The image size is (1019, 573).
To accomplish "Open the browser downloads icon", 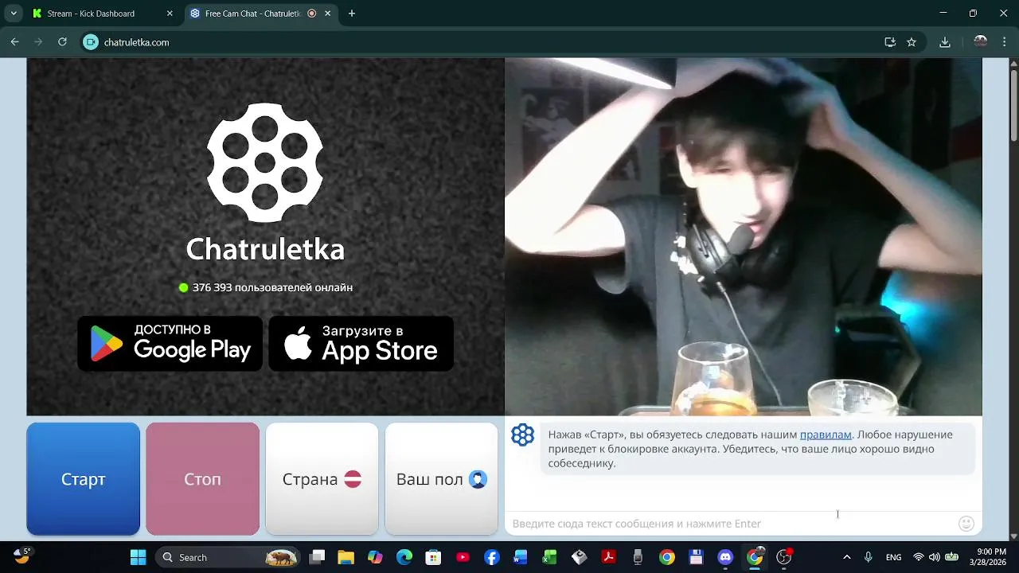I will point(945,42).
